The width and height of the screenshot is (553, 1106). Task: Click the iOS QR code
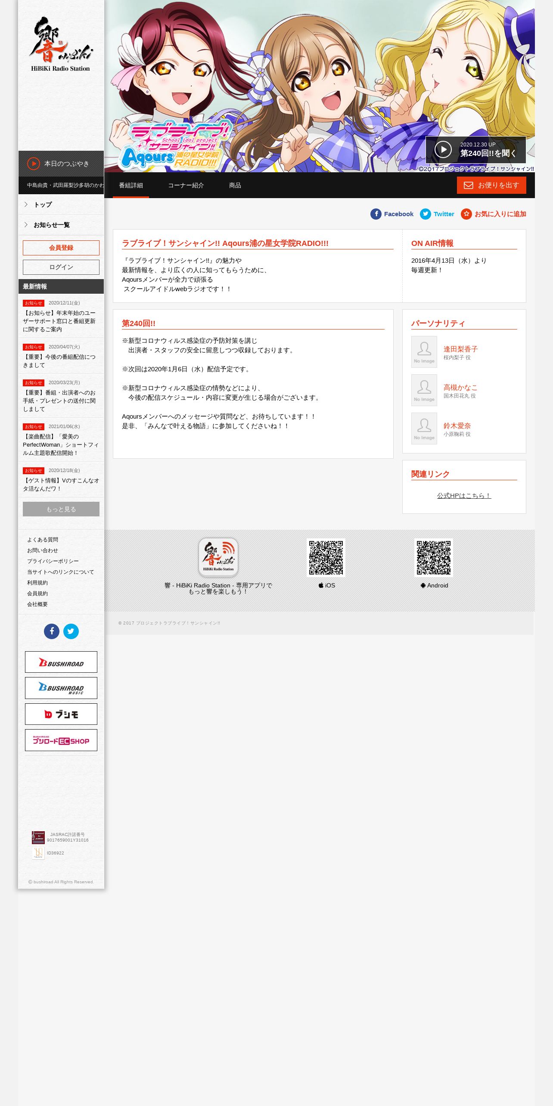326,558
